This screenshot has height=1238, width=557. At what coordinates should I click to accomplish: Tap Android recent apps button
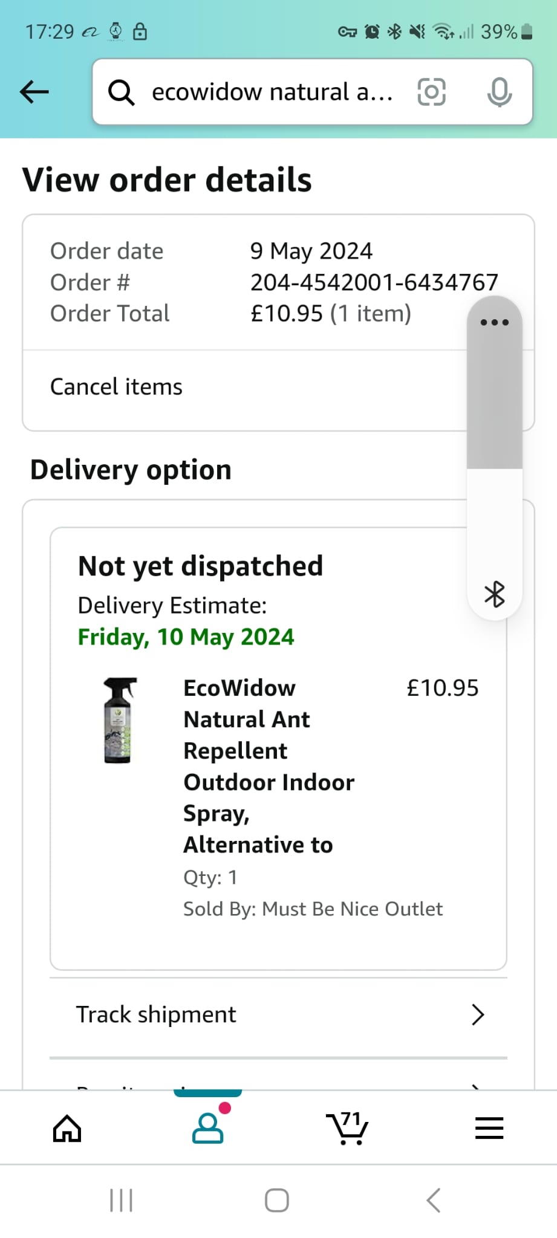121,1201
